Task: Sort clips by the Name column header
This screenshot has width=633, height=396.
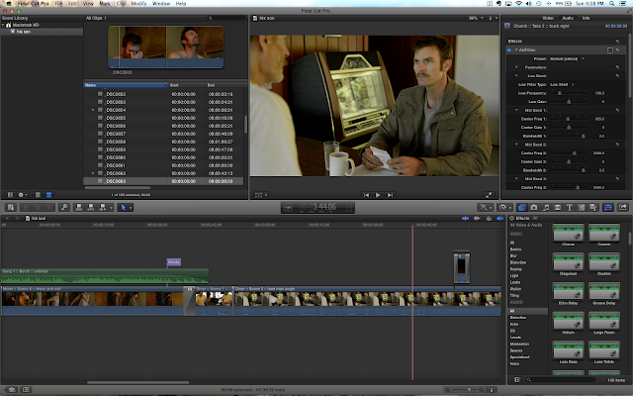Action: (126, 85)
